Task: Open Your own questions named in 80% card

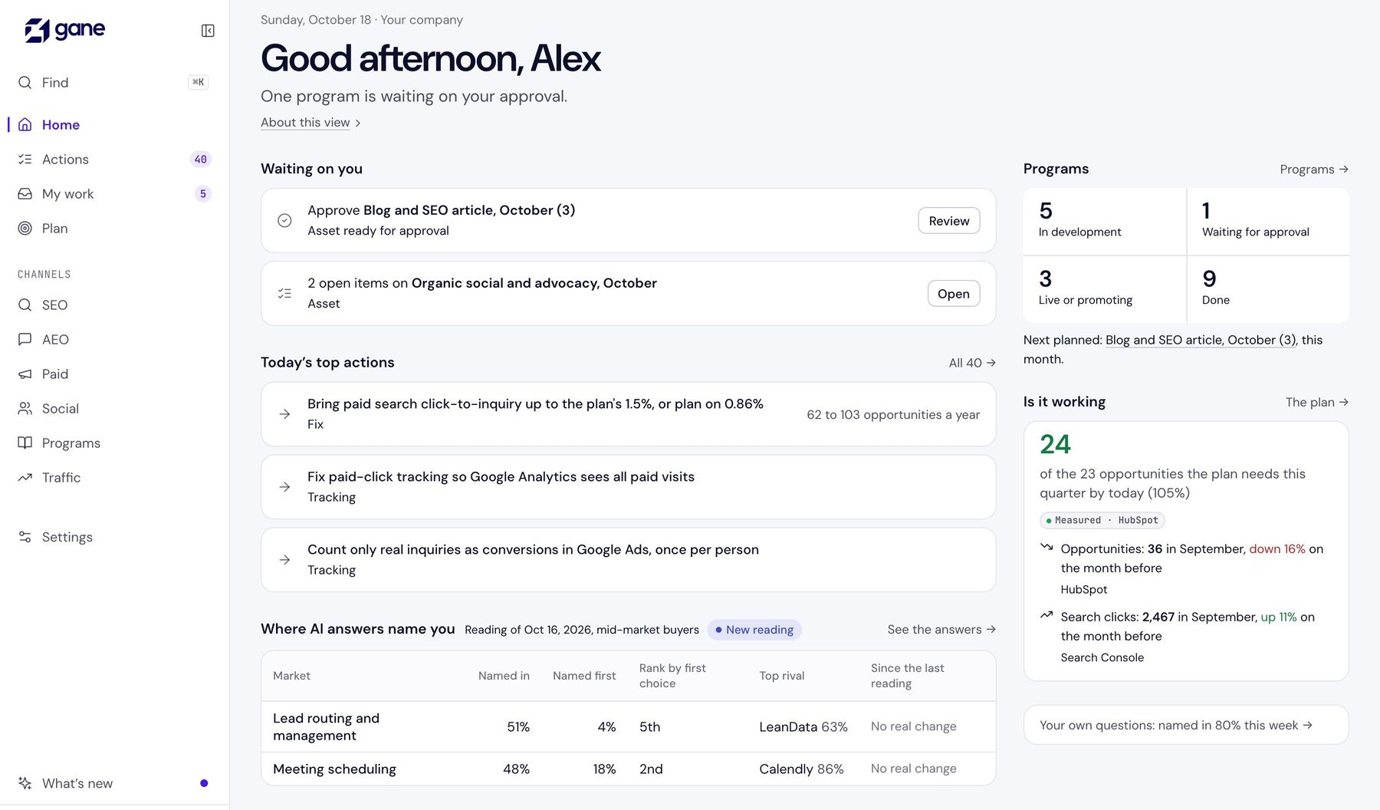Action: [1186, 725]
